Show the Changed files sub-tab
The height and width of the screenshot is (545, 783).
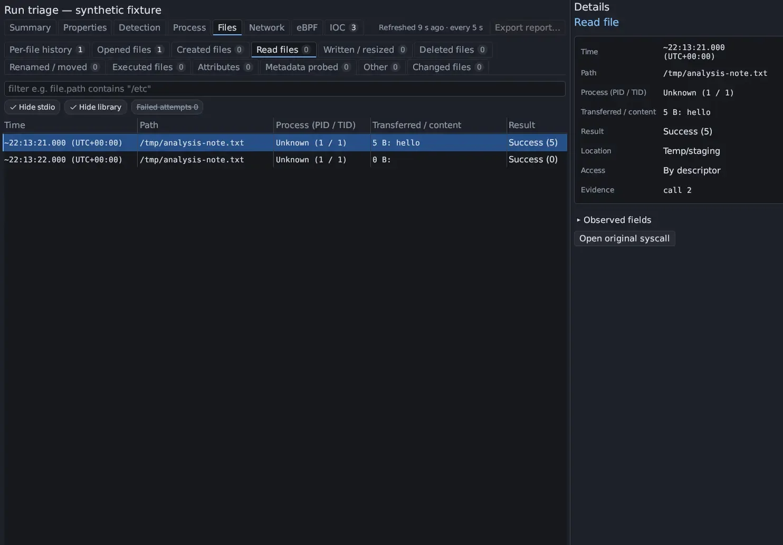[447, 67]
